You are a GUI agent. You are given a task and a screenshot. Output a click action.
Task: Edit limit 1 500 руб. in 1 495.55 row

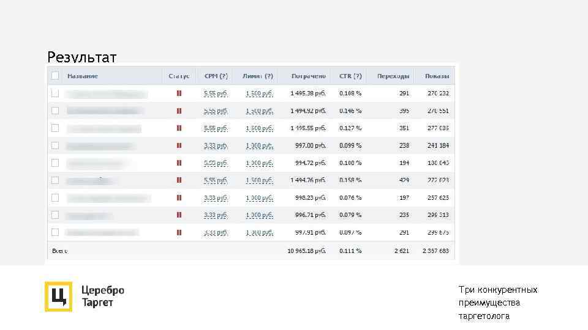click(260, 128)
